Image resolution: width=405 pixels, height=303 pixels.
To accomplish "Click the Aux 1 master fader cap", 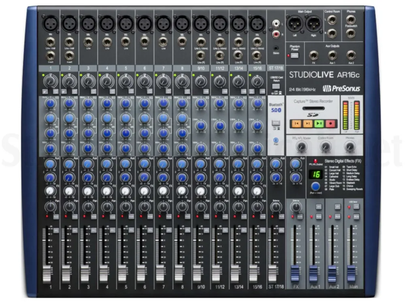I will [313, 274].
